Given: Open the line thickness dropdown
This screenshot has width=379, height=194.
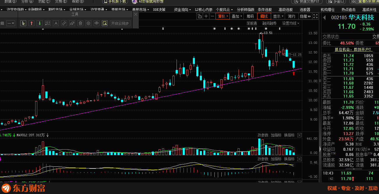Looking at the screenshot, I should [11, 23].
